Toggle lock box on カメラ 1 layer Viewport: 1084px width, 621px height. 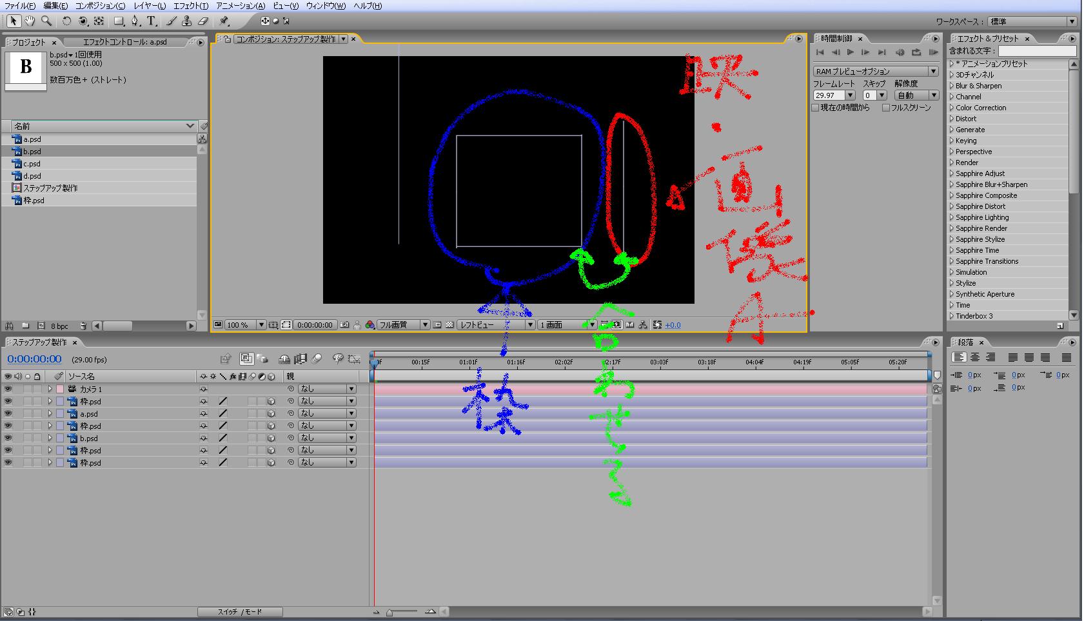tap(37, 389)
